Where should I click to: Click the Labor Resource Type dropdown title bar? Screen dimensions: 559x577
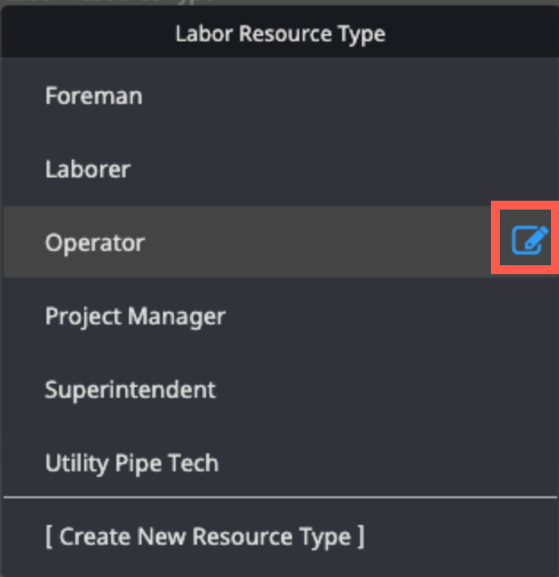click(280, 34)
